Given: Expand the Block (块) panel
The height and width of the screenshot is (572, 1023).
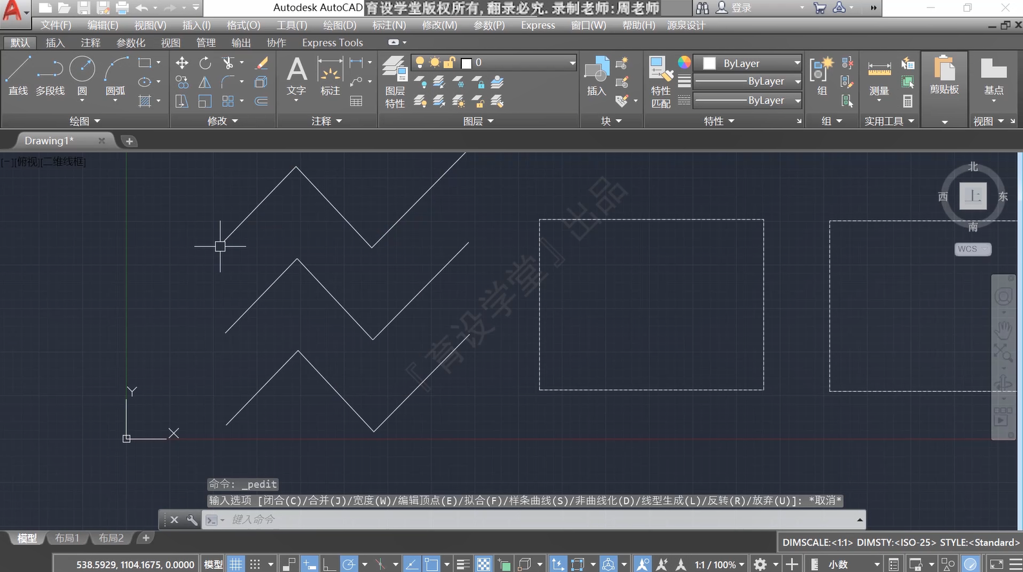Looking at the screenshot, I should (x=611, y=121).
